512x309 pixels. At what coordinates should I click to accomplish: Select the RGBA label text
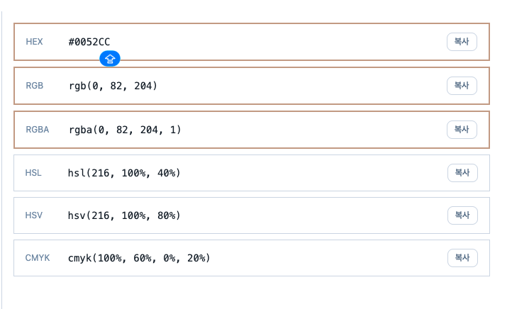pyautogui.click(x=37, y=130)
